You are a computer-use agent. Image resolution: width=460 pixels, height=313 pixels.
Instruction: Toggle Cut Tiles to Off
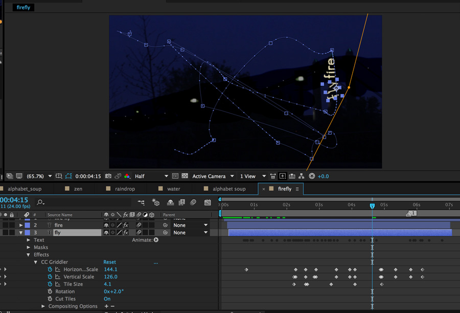pyautogui.click(x=106, y=299)
